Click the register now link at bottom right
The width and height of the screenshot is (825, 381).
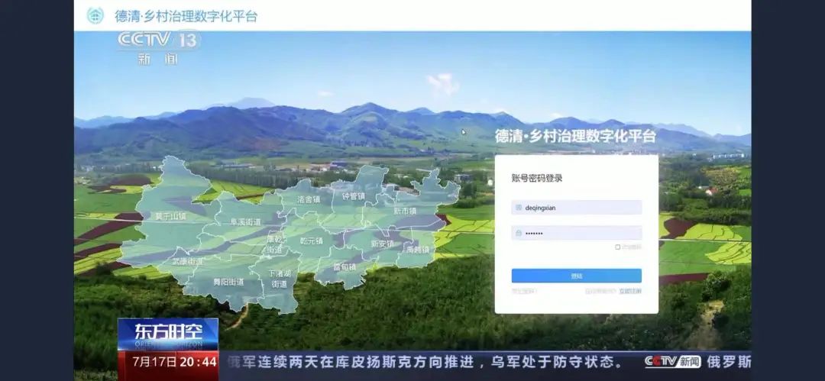coord(630,291)
